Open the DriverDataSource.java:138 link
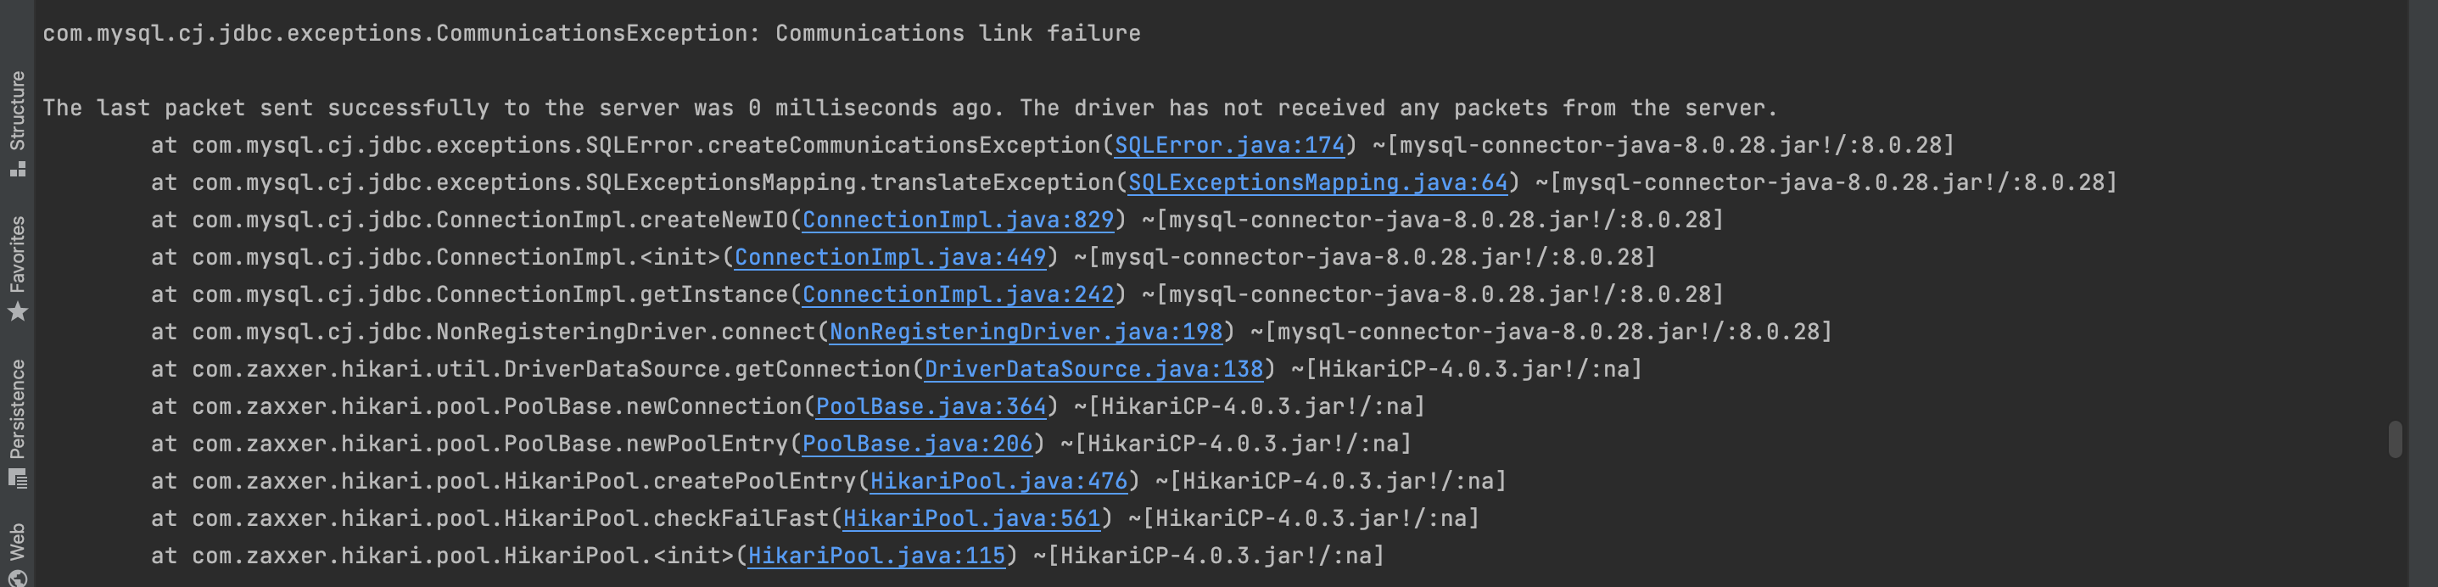Screen dimensions: 2438x587 point(1093,369)
